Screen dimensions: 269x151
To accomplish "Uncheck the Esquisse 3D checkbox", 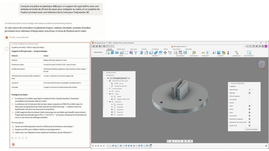I will coord(250,126).
